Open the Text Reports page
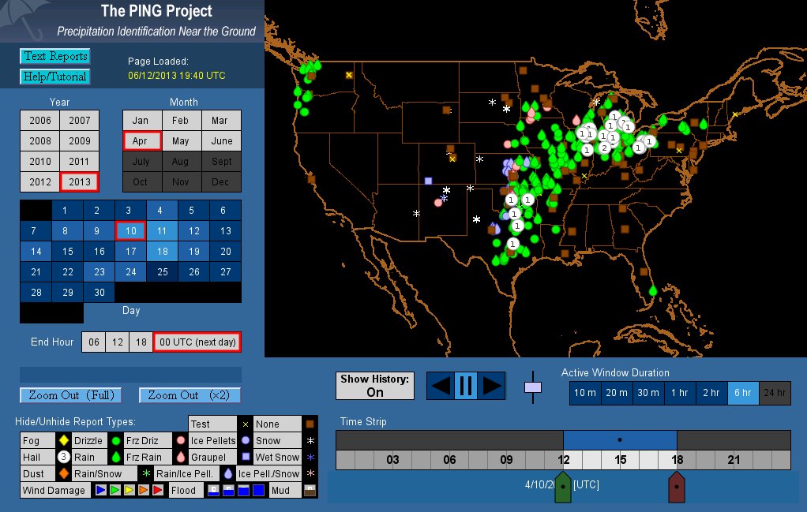The image size is (807, 512). coord(54,56)
